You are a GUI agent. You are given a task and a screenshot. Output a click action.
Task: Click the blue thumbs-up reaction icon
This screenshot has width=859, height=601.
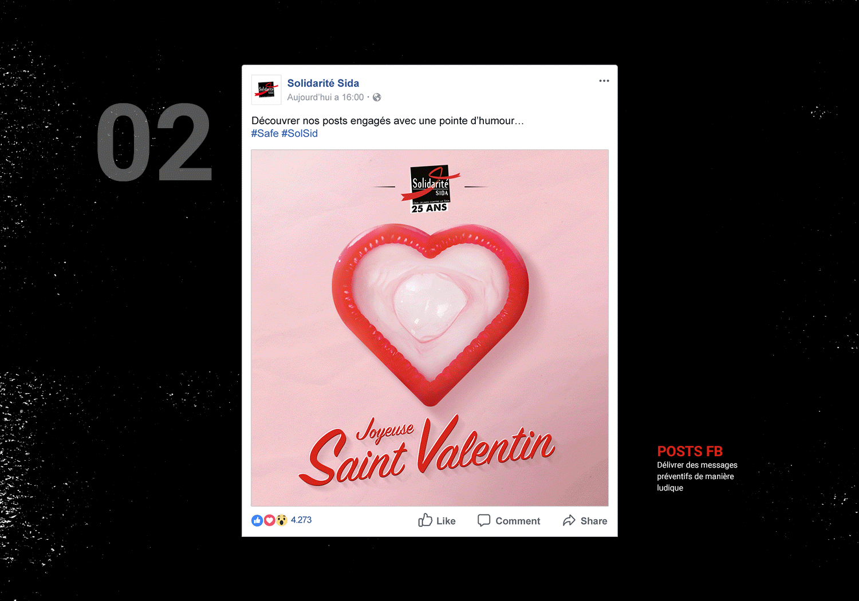pos(257,520)
